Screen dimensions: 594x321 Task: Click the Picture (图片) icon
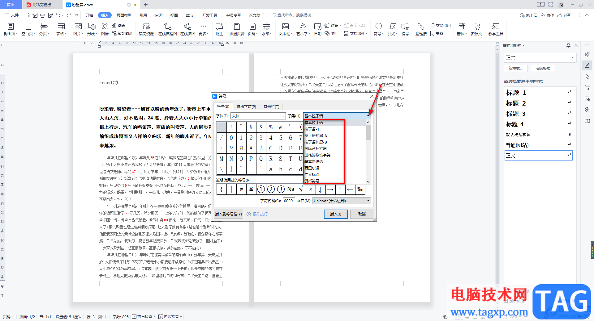78,26
